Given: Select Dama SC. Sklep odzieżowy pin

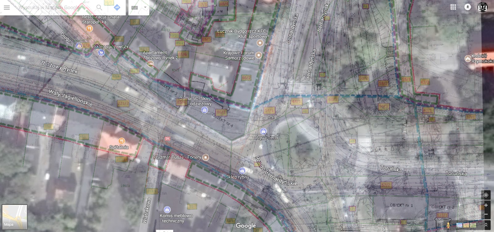Looking at the screenshot, I should tap(204, 110).
